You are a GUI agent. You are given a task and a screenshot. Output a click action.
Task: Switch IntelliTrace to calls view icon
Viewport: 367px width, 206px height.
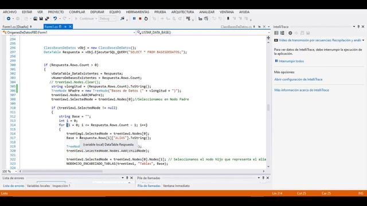coord(283,33)
